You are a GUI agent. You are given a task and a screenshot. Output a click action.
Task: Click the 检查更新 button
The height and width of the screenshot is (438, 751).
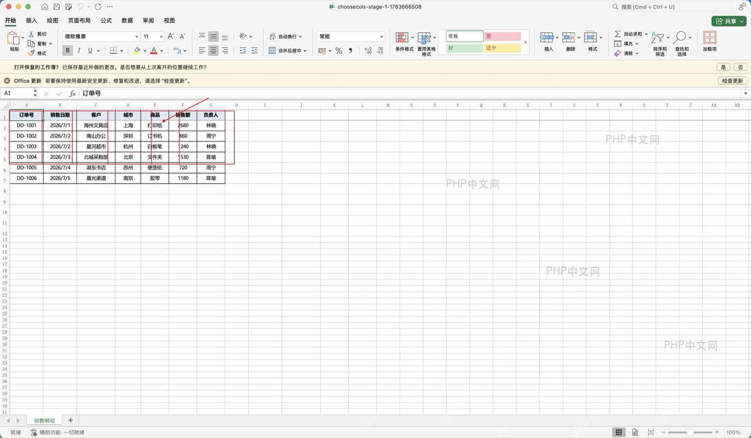(732, 81)
